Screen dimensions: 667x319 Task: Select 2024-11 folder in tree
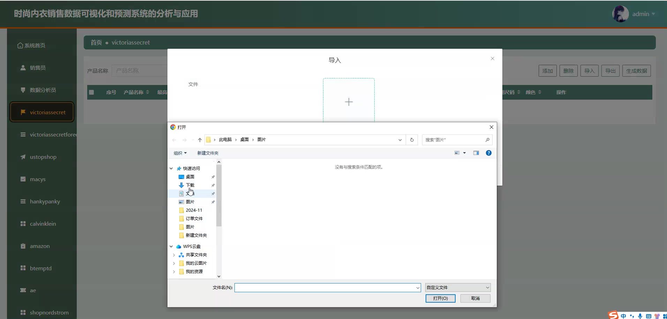pos(194,210)
